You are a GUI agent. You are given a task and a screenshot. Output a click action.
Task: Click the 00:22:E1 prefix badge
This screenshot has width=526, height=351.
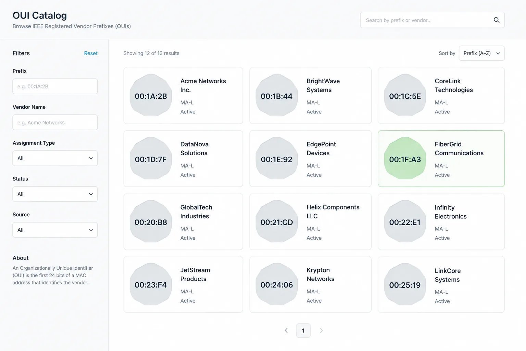click(x=405, y=222)
